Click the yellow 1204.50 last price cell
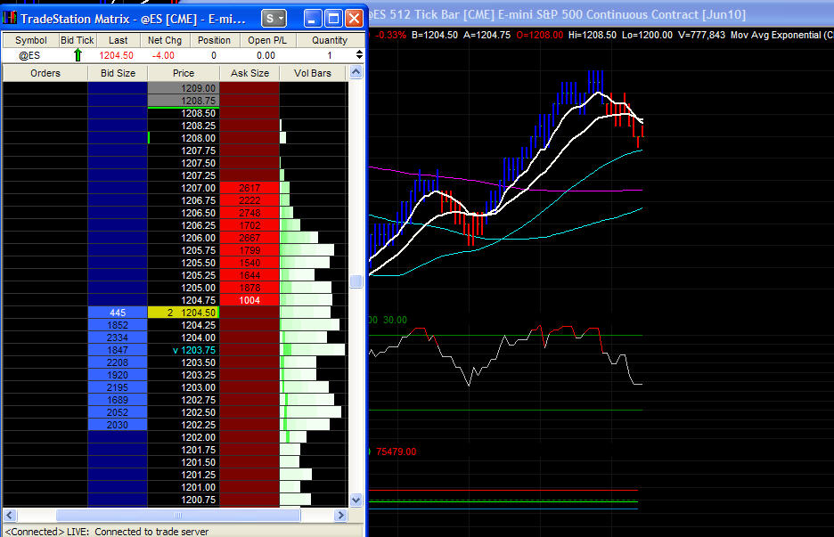 coord(184,313)
